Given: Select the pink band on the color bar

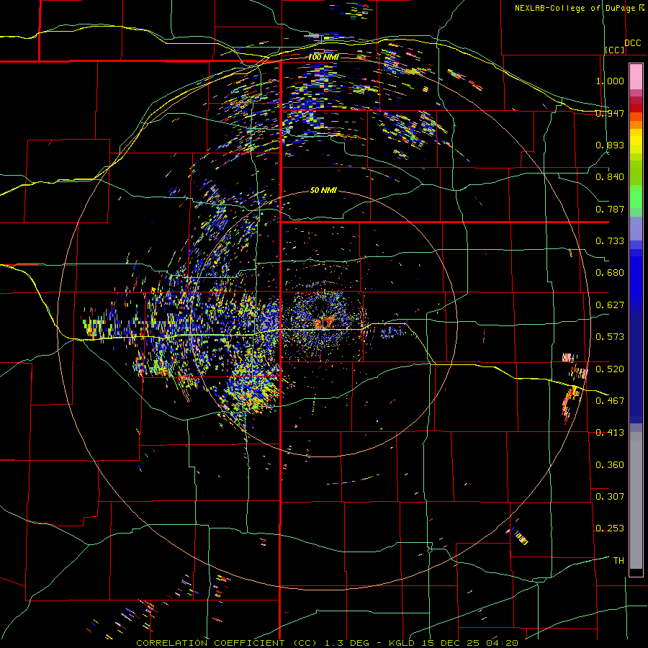Looking at the screenshot, I should (636, 76).
